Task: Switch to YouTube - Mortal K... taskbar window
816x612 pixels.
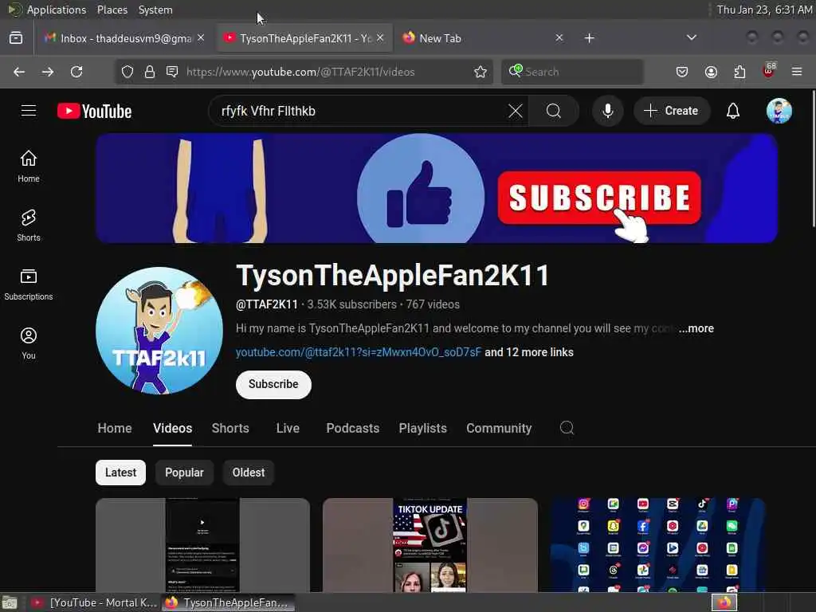Action: click(x=94, y=602)
